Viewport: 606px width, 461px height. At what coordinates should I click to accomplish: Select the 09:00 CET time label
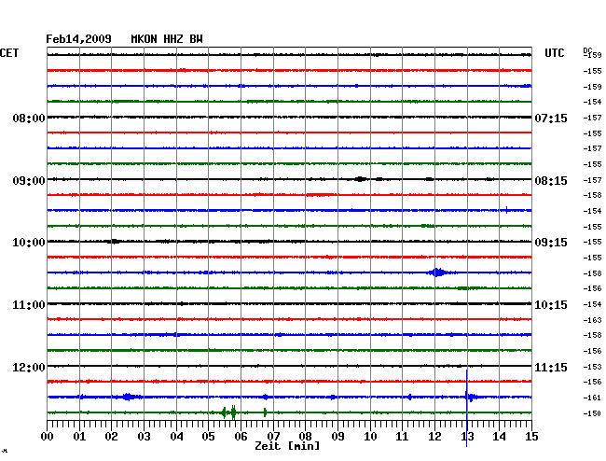29,181
